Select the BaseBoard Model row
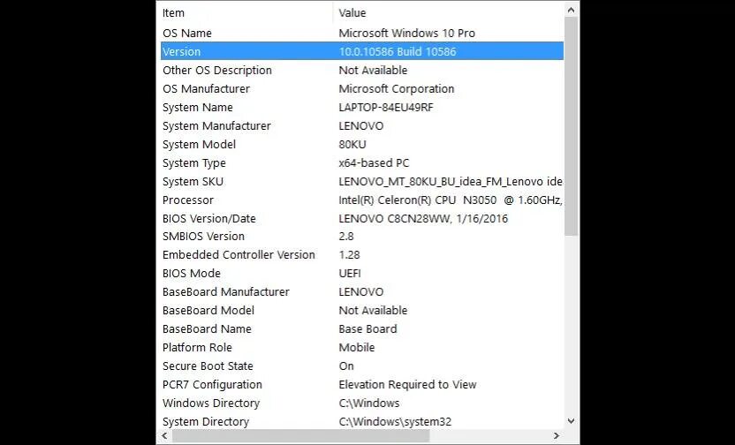 [x=362, y=310]
